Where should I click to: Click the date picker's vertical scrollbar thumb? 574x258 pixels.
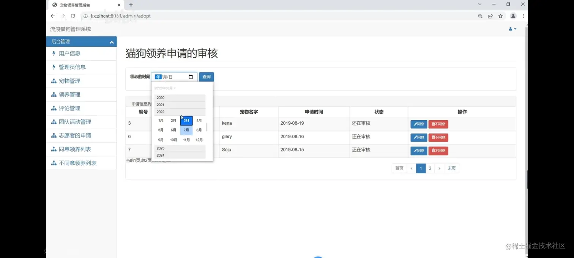[x=207, y=127]
